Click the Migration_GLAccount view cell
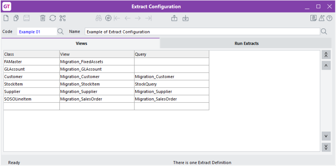The height and width of the screenshot is (166, 336). (97, 69)
